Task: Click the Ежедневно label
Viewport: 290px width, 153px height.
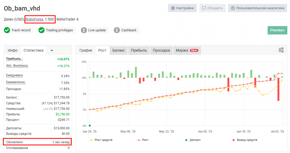Action: click(x=14, y=76)
